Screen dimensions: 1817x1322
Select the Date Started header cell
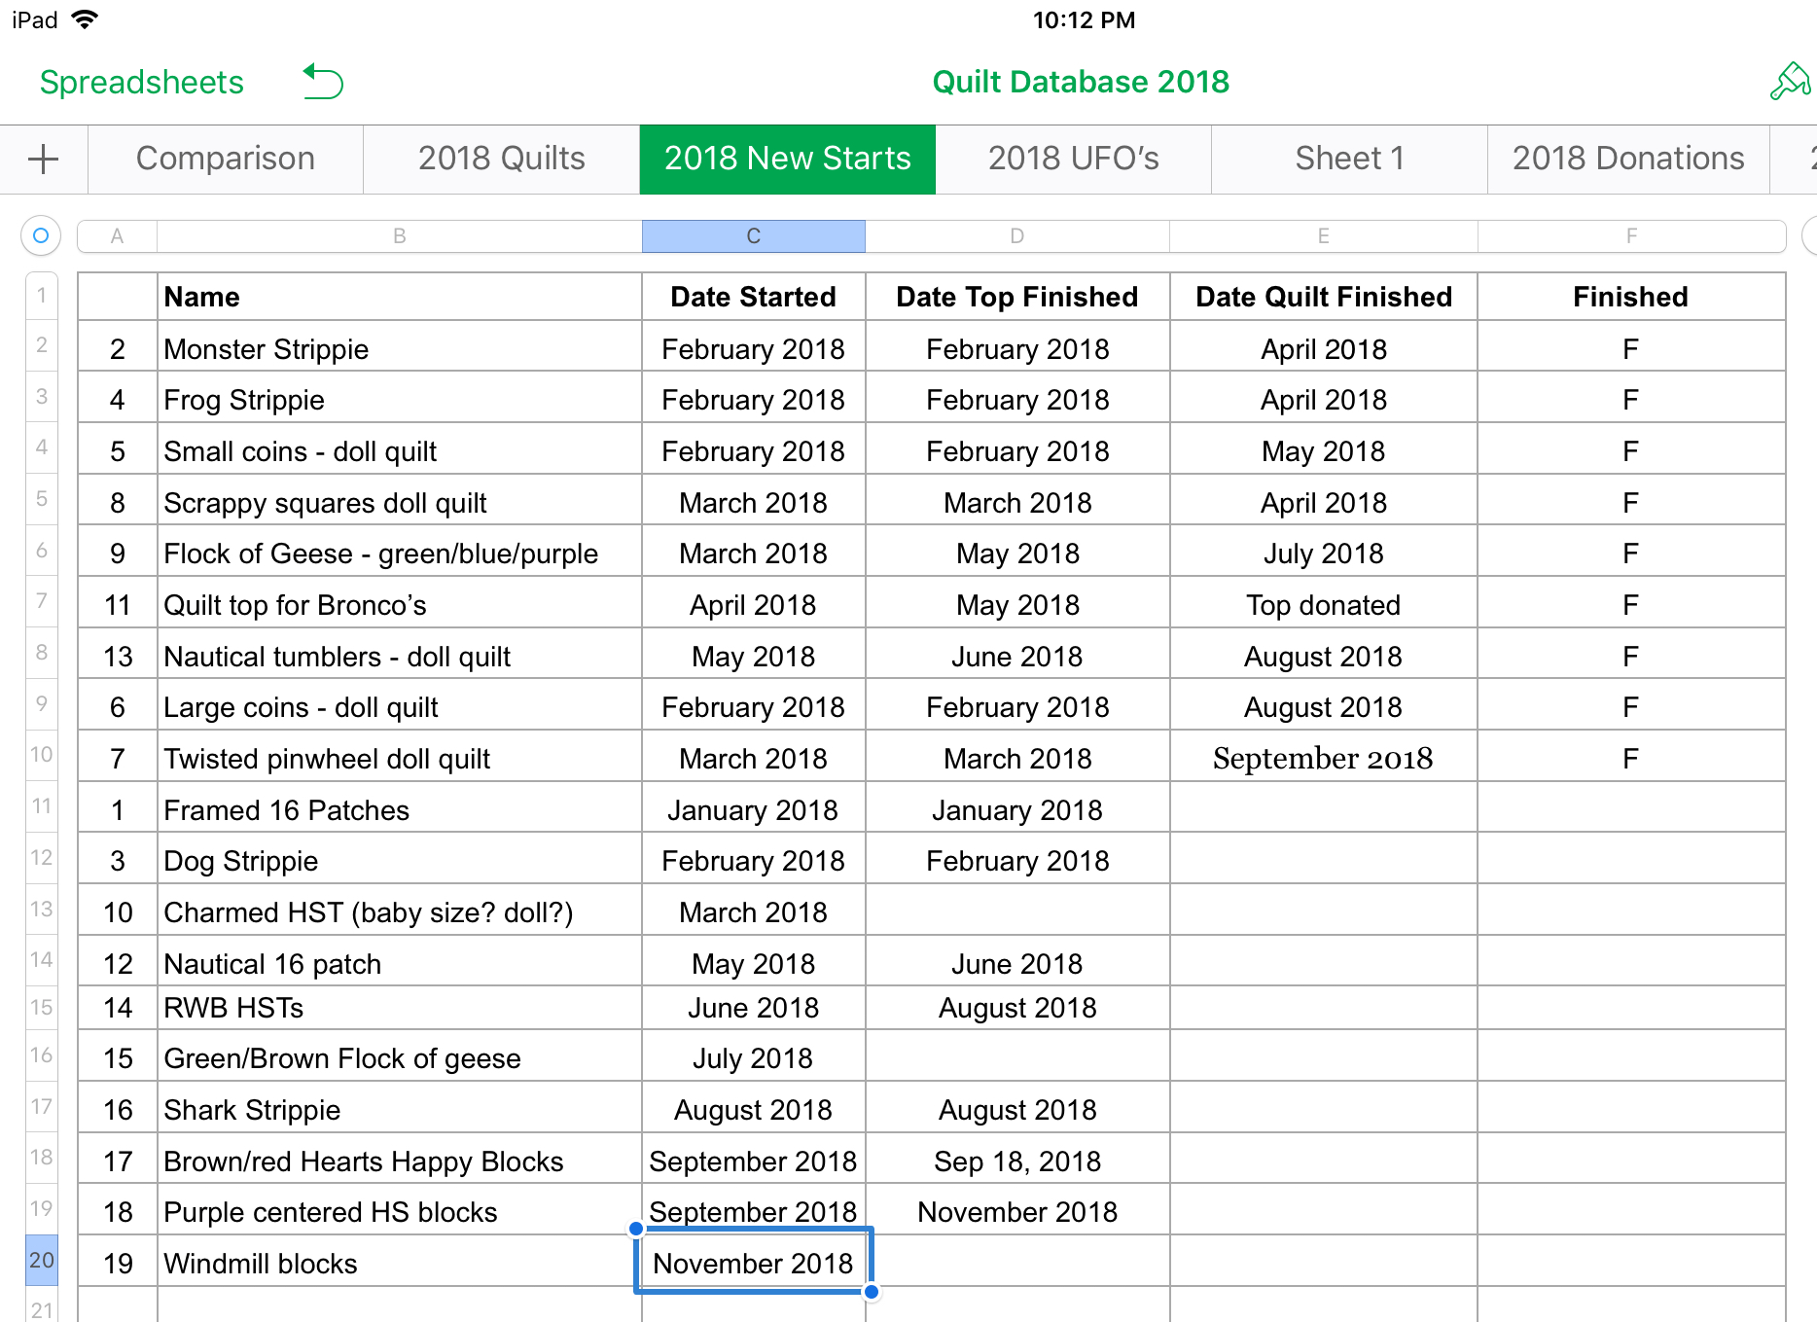tap(752, 297)
